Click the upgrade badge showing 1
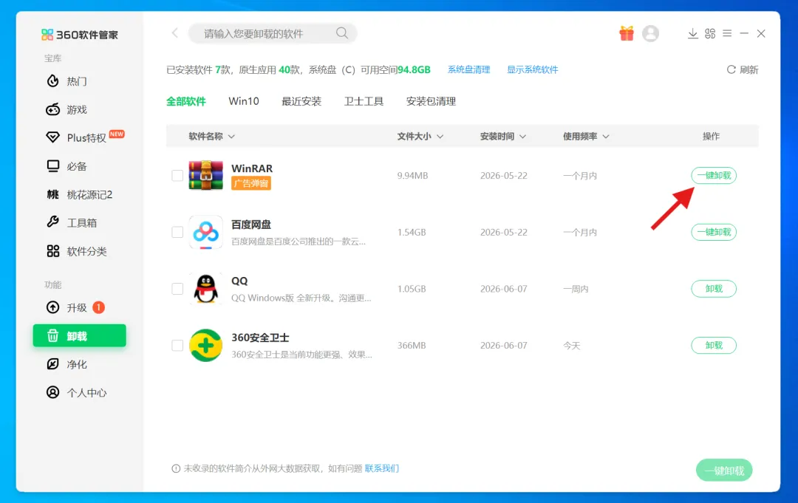 [98, 307]
